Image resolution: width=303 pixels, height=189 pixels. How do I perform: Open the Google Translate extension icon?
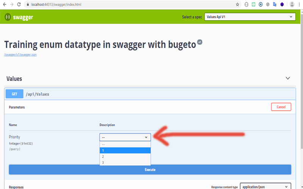coord(275,5)
